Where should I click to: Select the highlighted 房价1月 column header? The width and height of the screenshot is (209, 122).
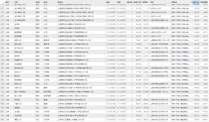click(196, 2)
